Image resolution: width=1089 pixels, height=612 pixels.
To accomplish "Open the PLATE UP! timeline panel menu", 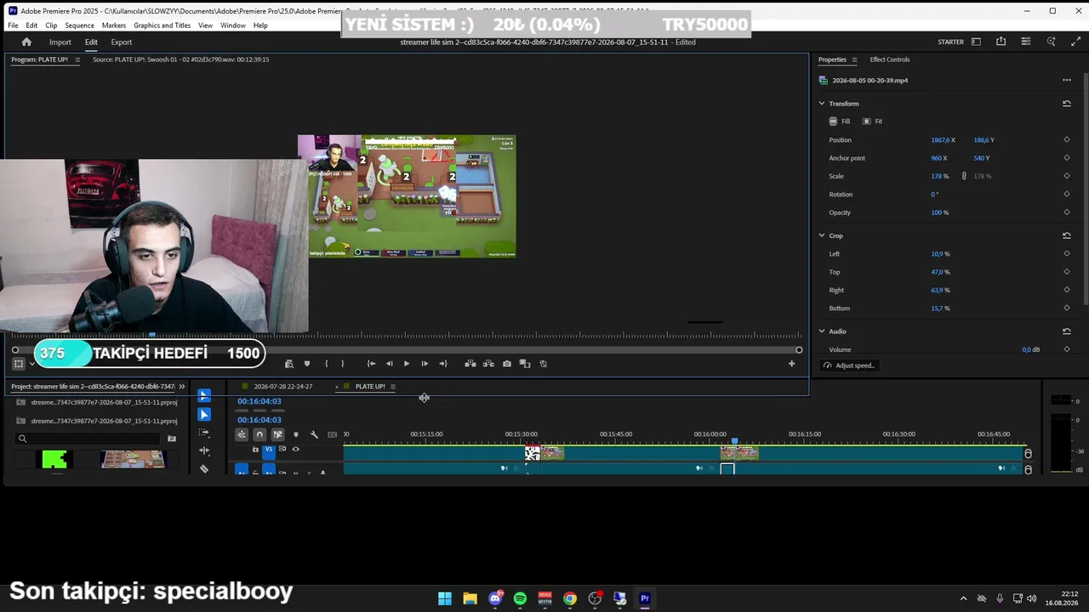I will coord(392,387).
